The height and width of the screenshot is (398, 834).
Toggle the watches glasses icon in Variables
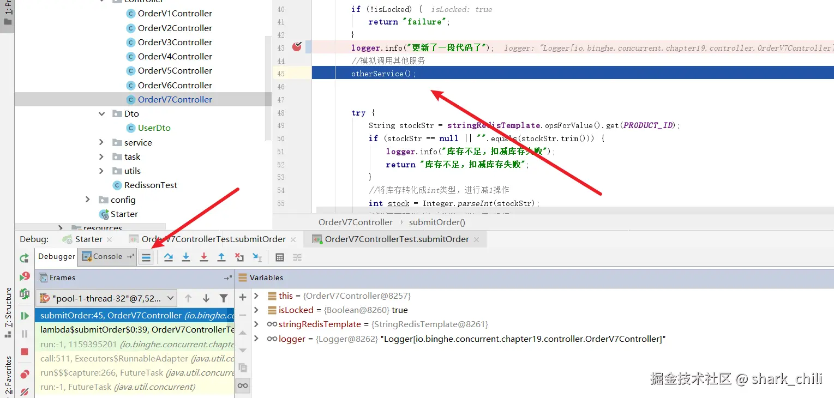coord(243,385)
